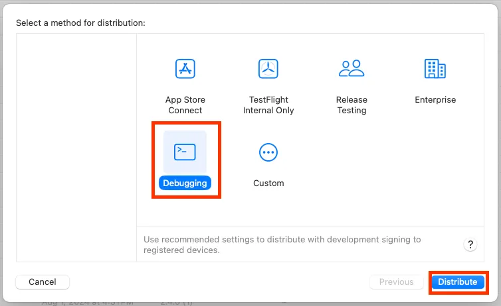Click the 'Select a method for distribution' heading
Image resolution: width=501 pixels, height=306 pixels.
(80, 23)
